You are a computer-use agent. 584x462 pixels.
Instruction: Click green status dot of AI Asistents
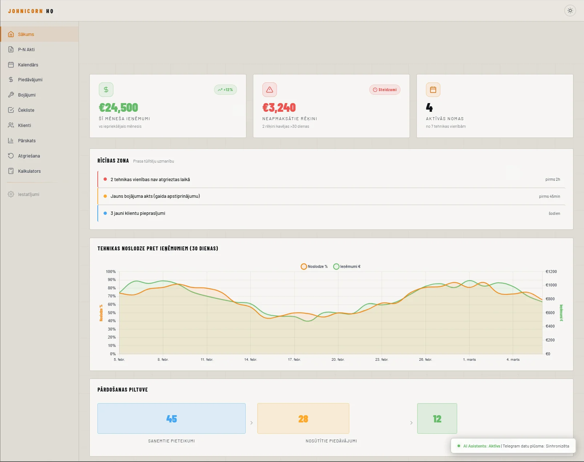[x=459, y=446]
